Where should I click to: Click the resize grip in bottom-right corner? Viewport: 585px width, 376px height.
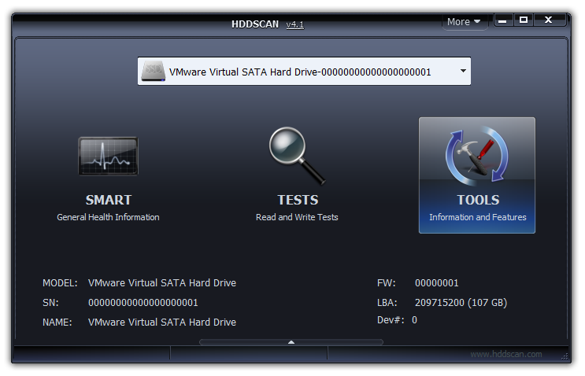(565, 356)
